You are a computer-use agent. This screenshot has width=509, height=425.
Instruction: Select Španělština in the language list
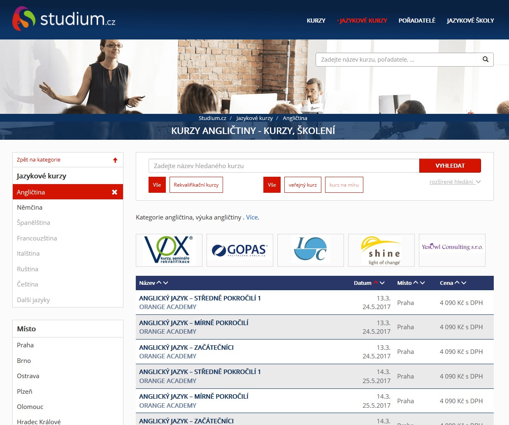click(x=68, y=223)
